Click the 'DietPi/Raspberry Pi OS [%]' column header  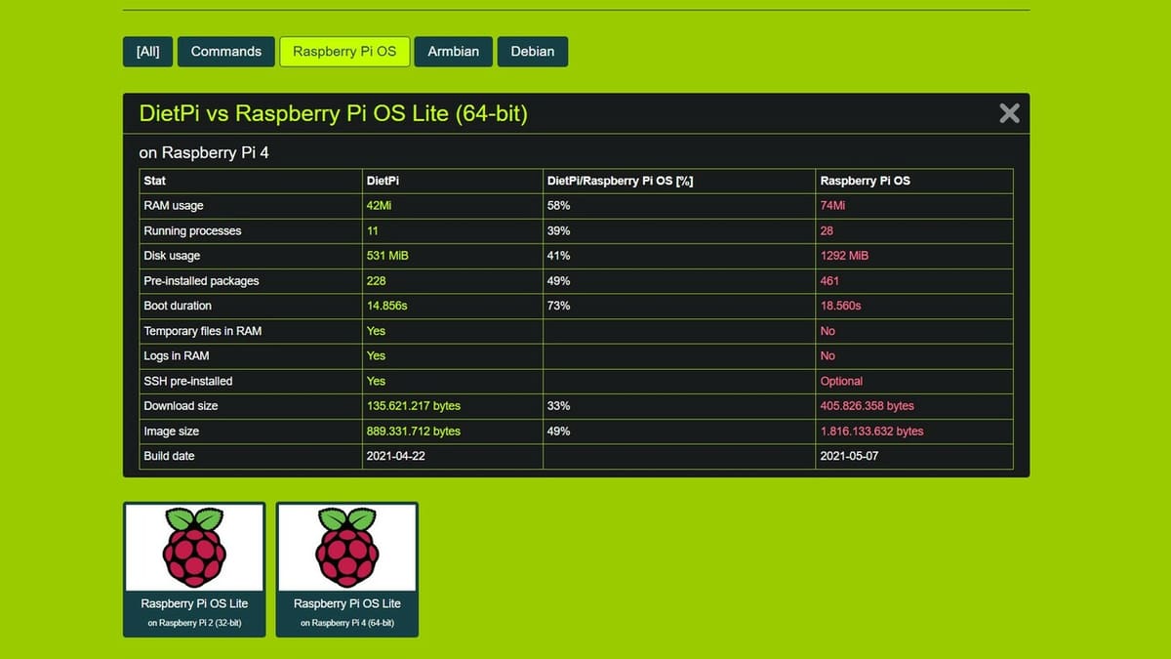[620, 181]
